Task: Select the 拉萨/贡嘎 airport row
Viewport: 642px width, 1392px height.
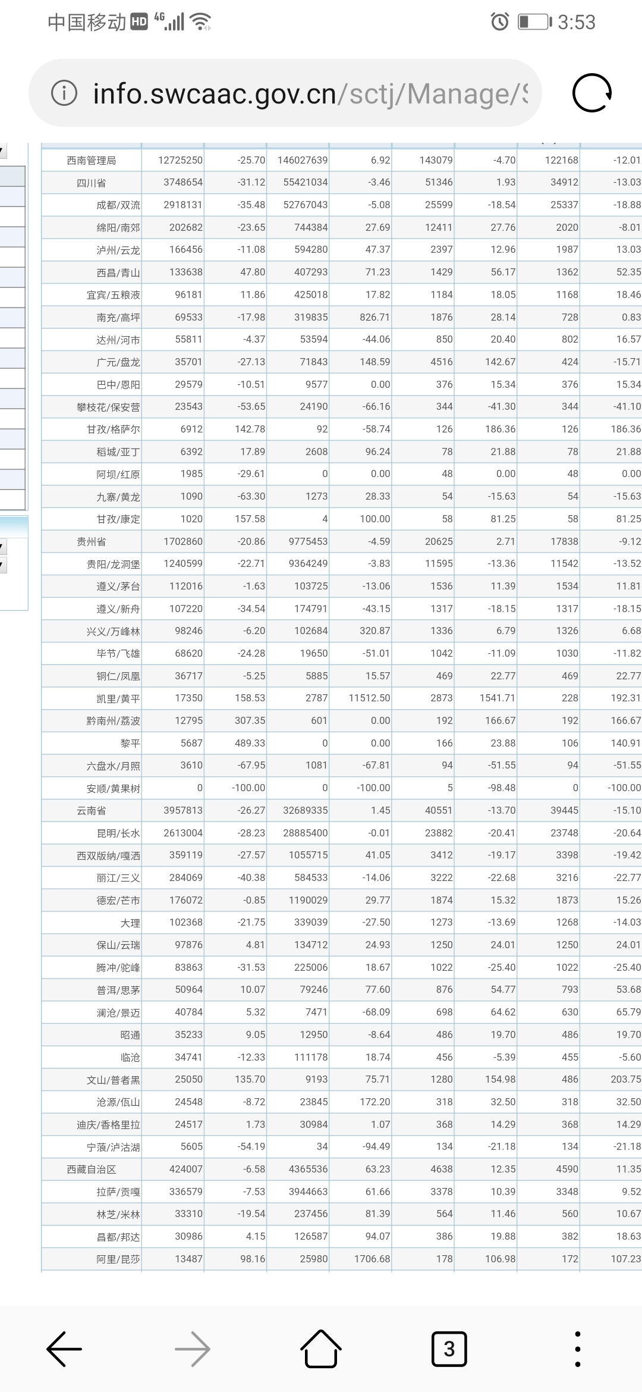Action: click(x=118, y=1192)
